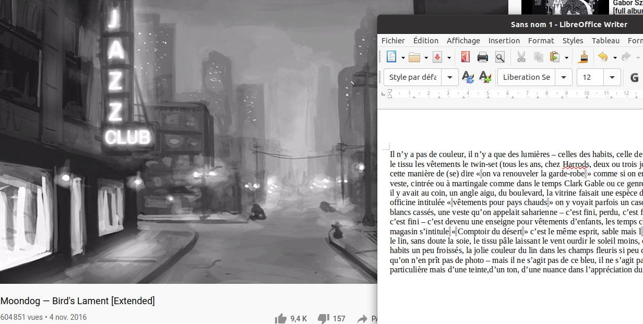643x324 pixels.
Task: Click the Open folder icon
Action: tap(414, 57)
